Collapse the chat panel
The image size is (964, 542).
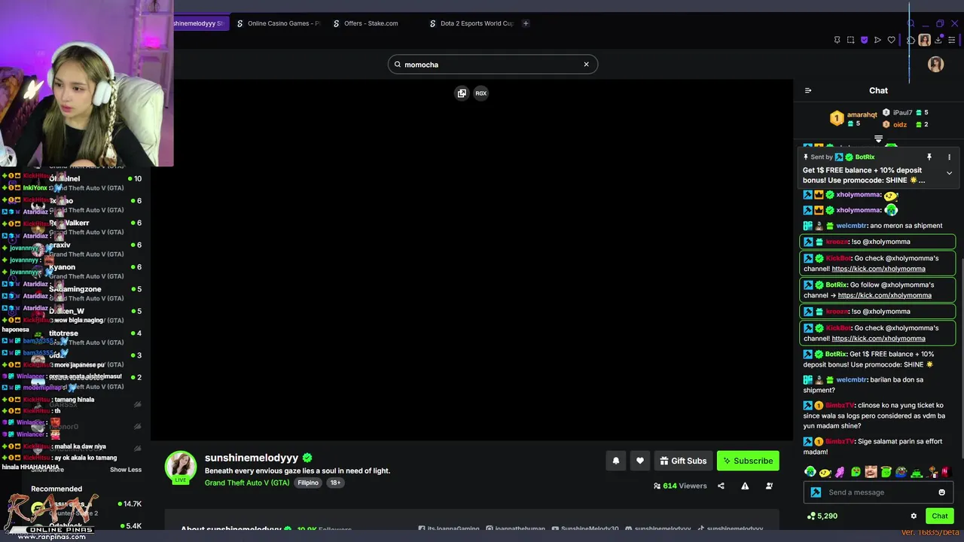coord(808,90)
